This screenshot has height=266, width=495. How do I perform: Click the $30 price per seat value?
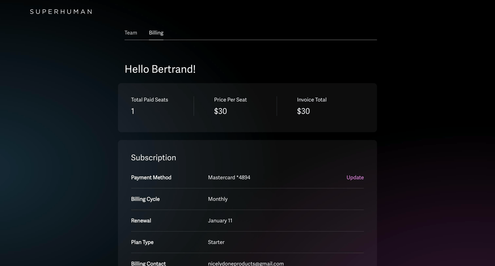click(220, 111)
